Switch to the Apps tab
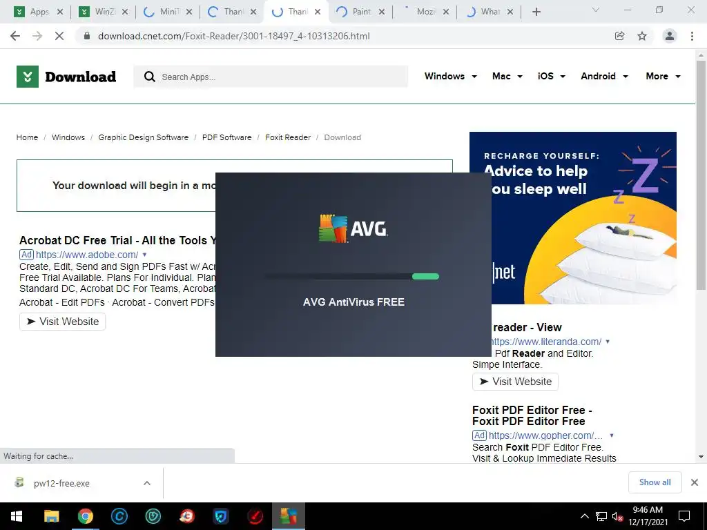The image size is (707, 530). click(x=39, y=12)
